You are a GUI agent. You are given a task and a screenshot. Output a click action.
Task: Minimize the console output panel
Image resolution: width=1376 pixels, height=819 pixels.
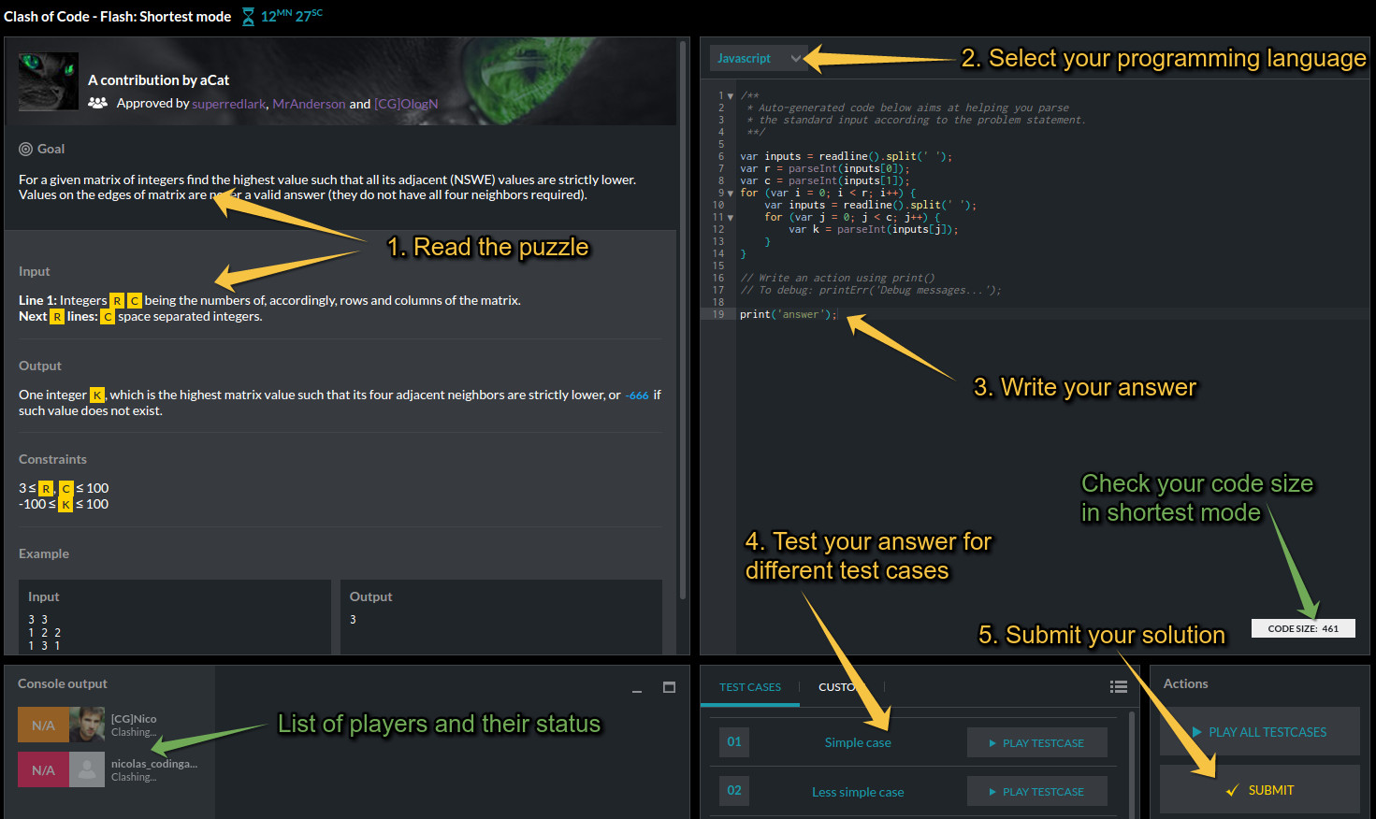coord(637,689)
